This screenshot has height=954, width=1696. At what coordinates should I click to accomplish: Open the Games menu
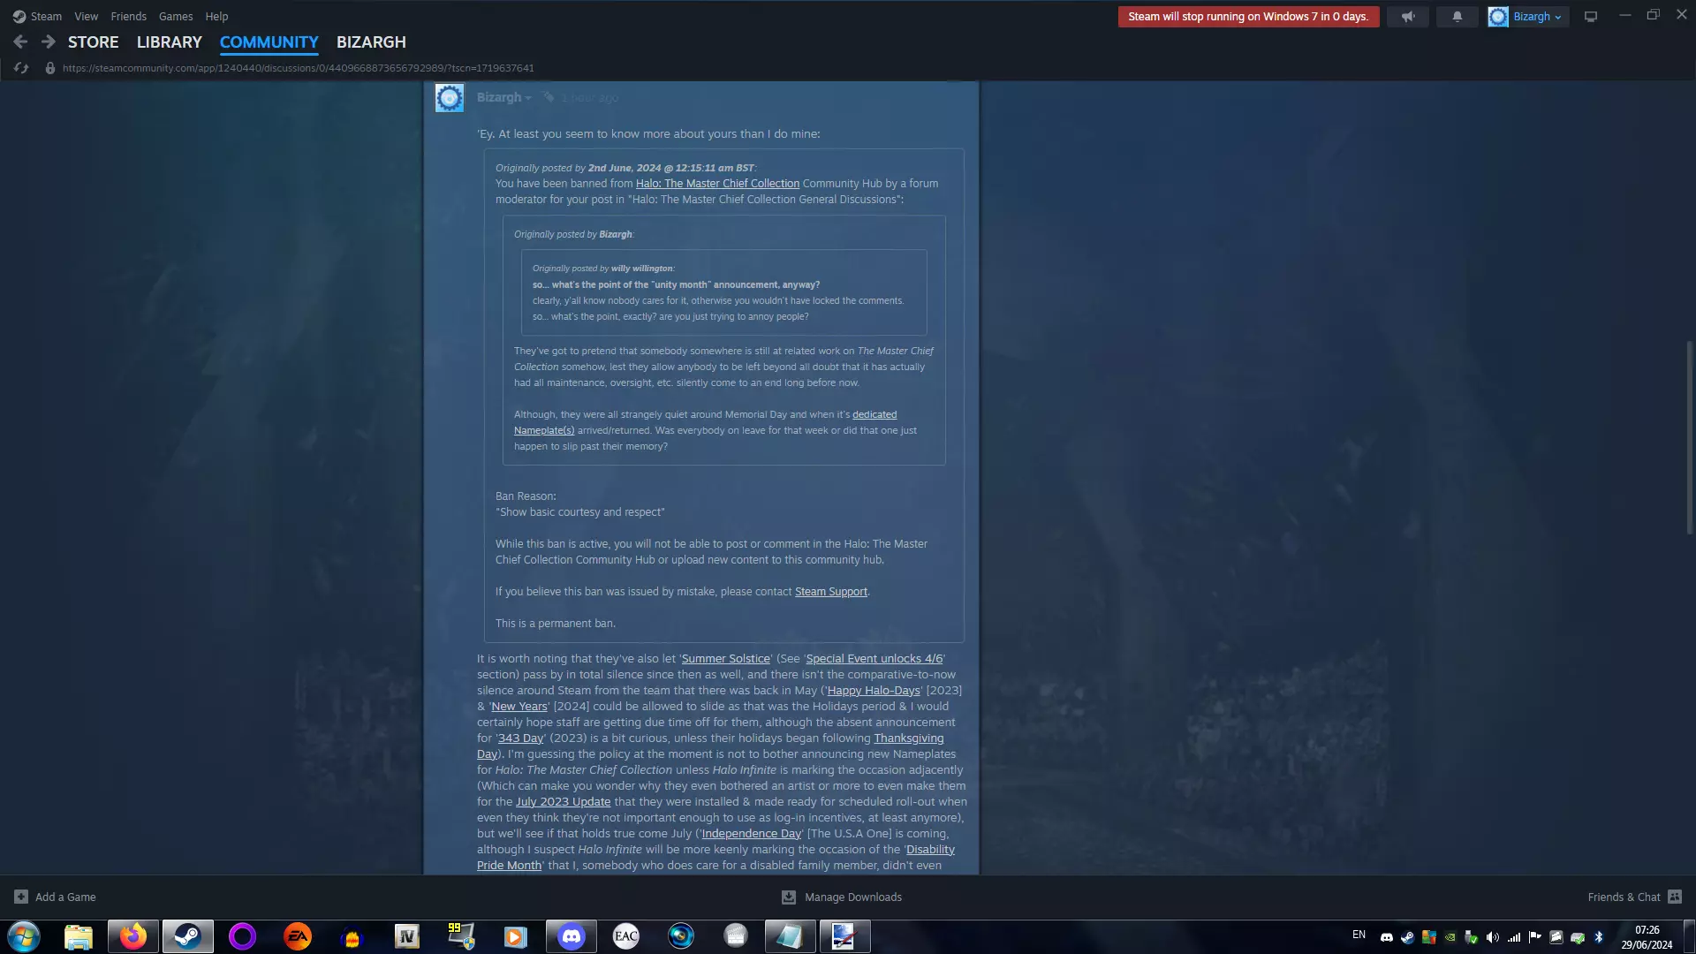point(176,17)
